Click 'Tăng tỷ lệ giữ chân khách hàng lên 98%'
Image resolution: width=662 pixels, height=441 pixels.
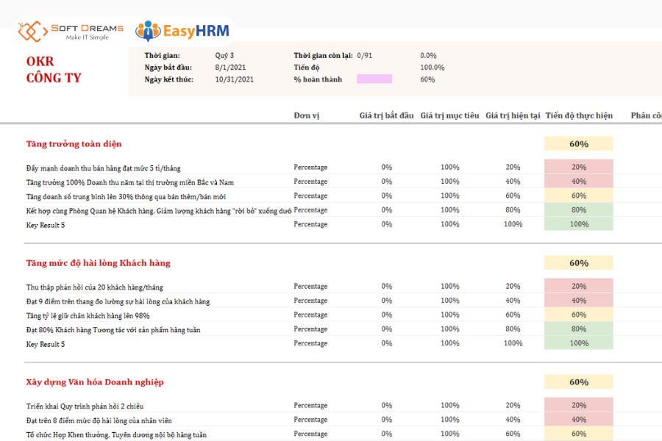(x=88, y=315)
